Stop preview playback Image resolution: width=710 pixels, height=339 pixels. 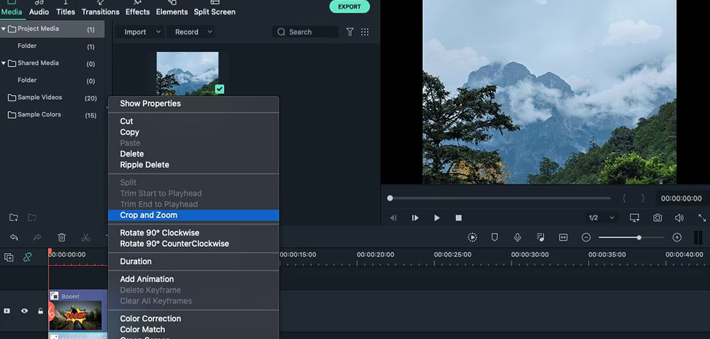click(458, 218)
